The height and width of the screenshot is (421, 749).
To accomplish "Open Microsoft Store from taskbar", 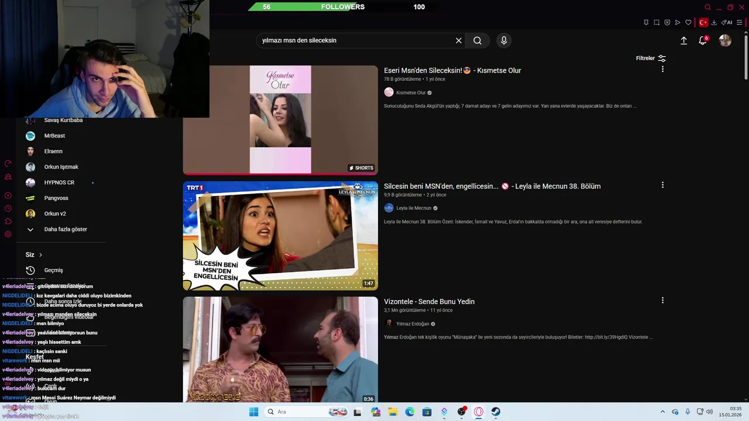I will [x=427, y=412].
